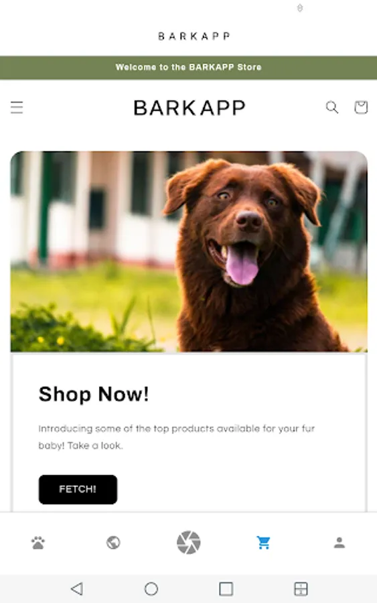Click the large BARKAPP store logo
This screenshot has width=377, height=603.
coord(189,108)
